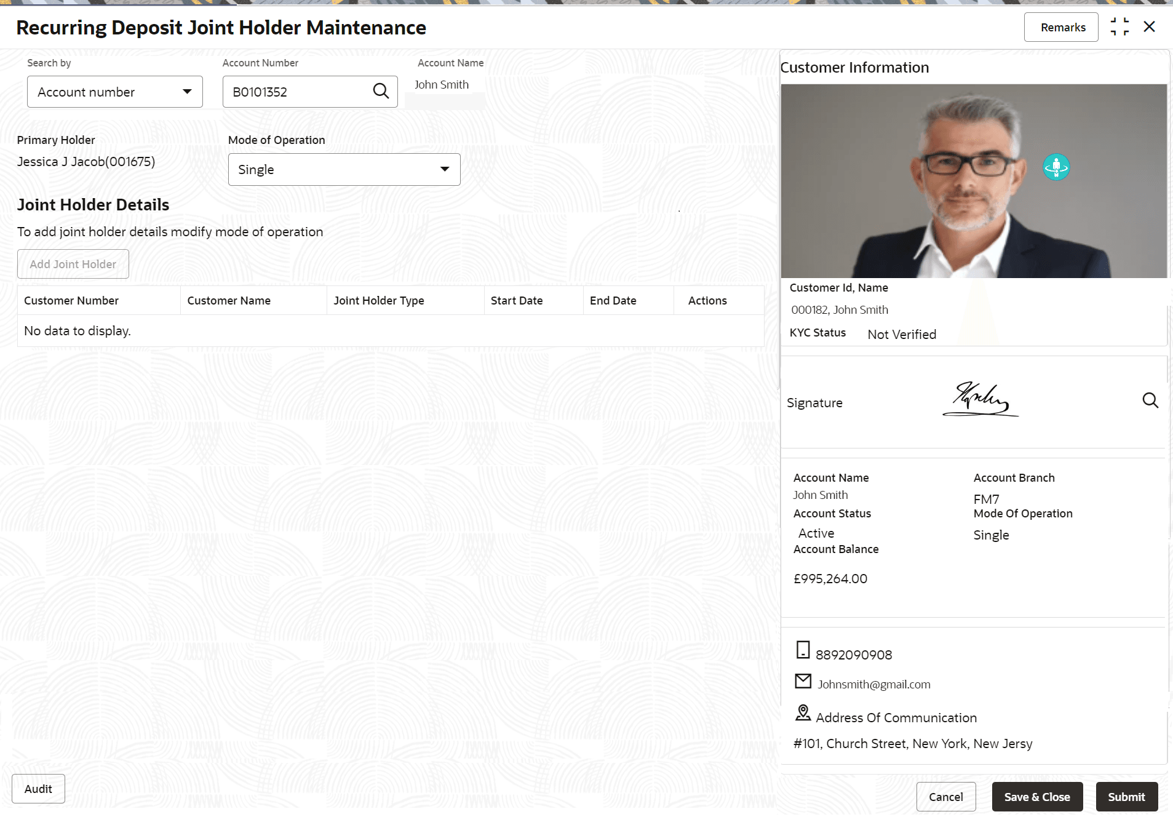Click the Add Joint Holder button
The image size is (1173, 817).
[73, 264]
